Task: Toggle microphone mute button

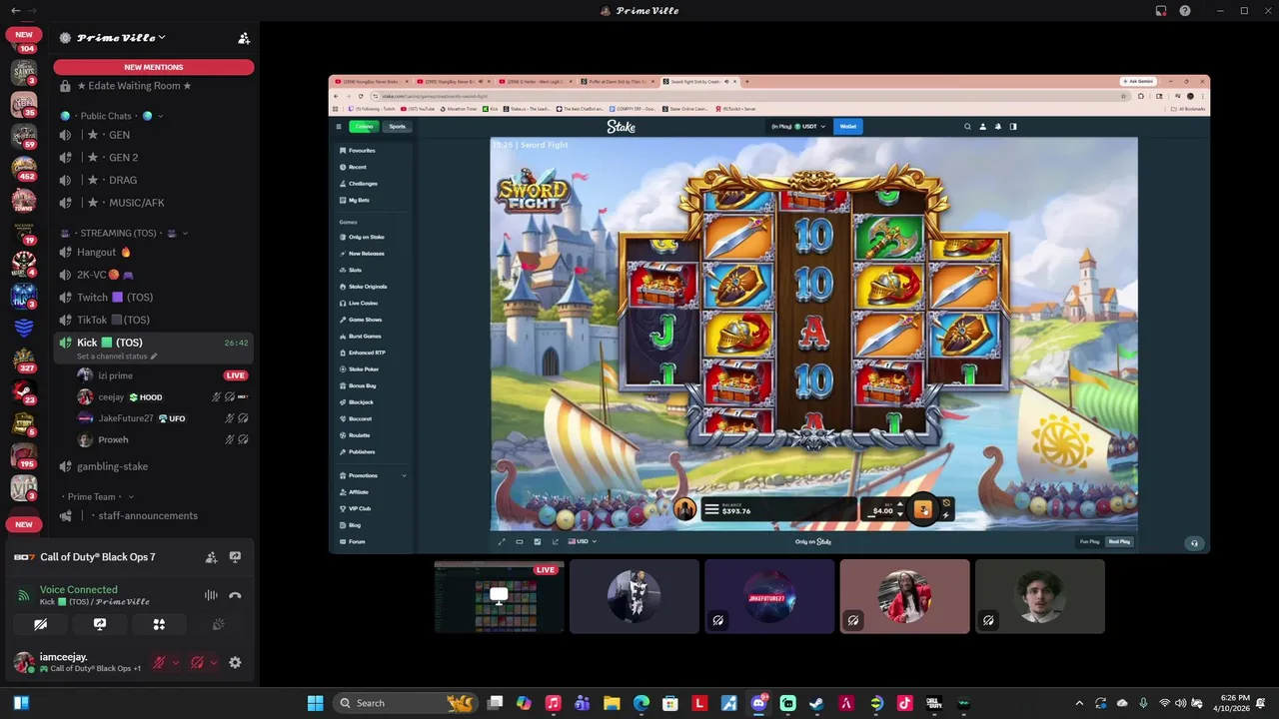Action: click(x=158, y=662)
